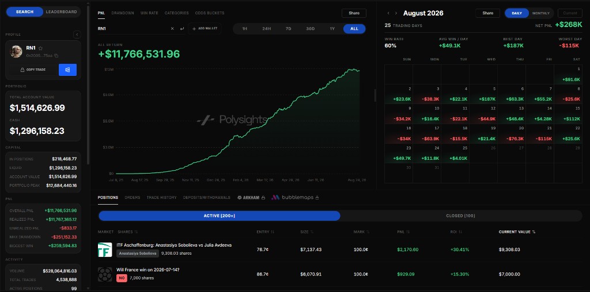Sort positions by Mark column

pos(362,232)
